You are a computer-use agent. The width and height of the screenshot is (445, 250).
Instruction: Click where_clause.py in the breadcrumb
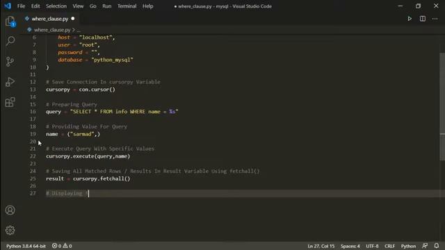coord(52,30)
